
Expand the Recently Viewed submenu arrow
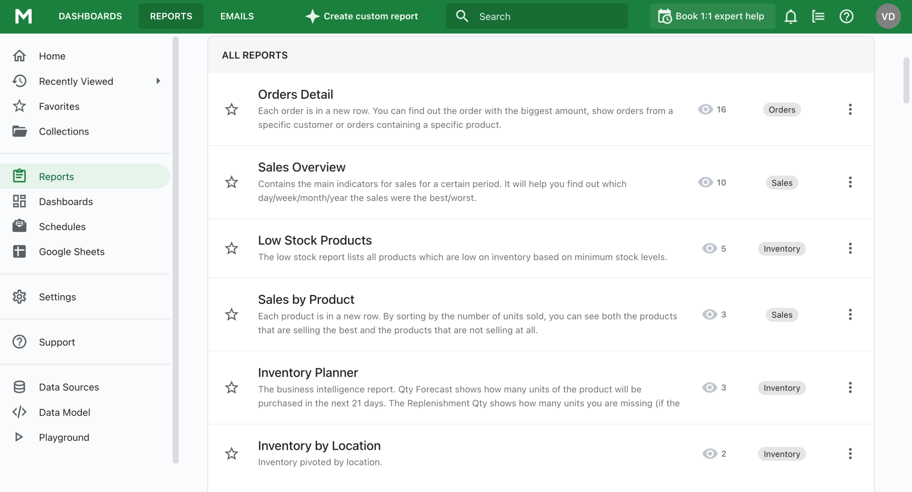pos(158,81)
